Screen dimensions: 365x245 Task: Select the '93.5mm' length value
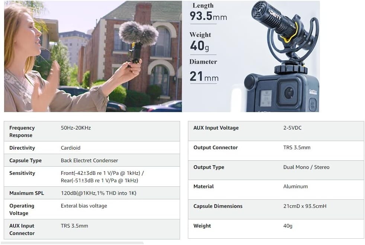point(208,16)
